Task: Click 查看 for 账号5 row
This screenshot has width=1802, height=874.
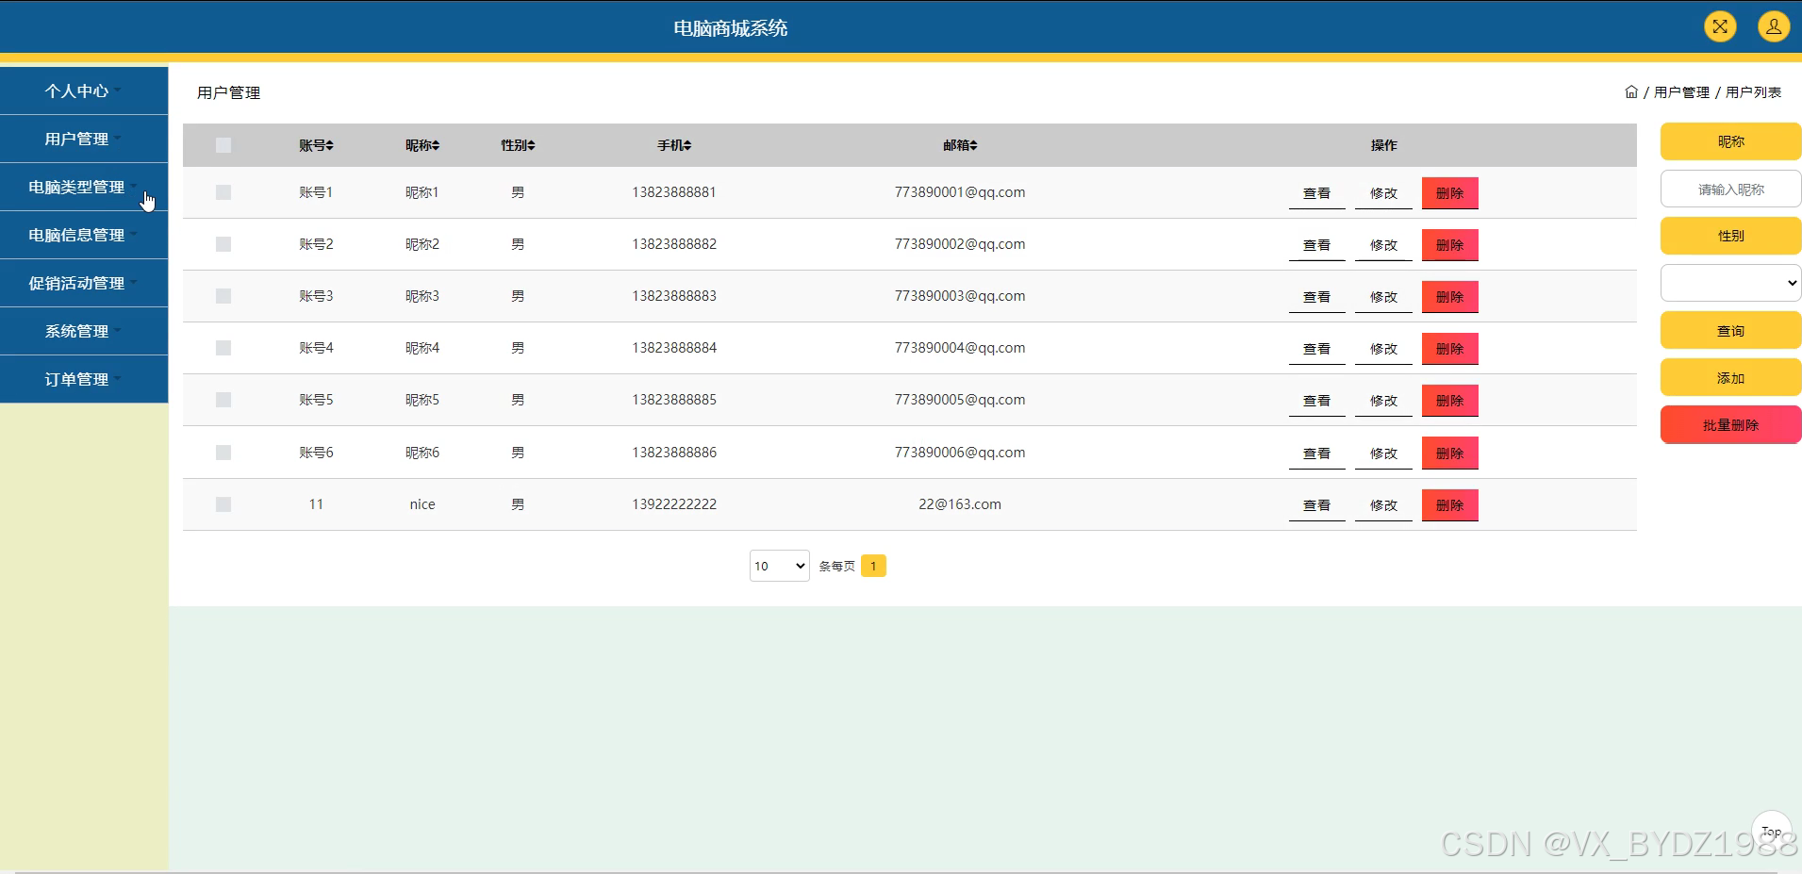Action: tap(1316, 401)
